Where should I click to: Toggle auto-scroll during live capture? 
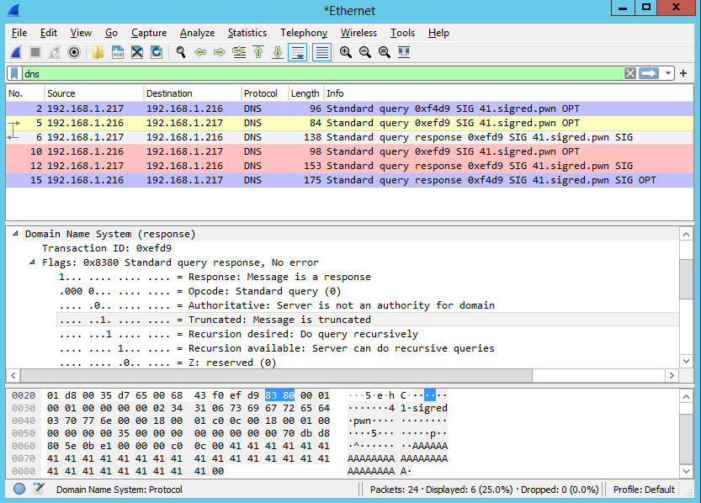(297, 52)
